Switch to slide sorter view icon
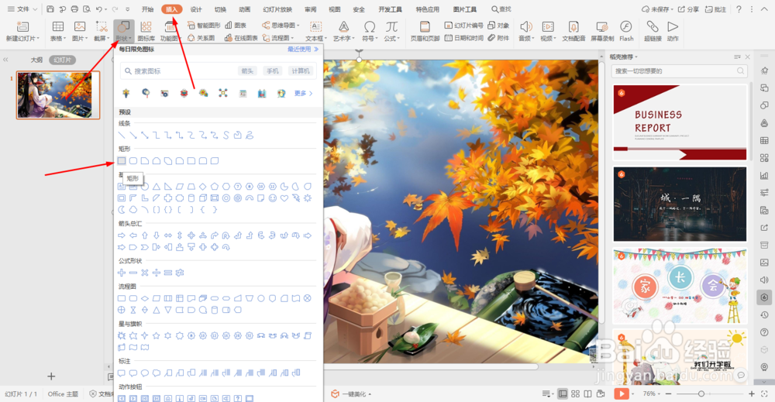The height and width of the screenshot is (402, 775). (x=575, y=393)
